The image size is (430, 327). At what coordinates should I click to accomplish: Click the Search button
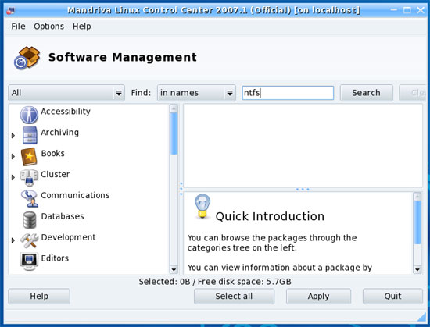(367, 93)
